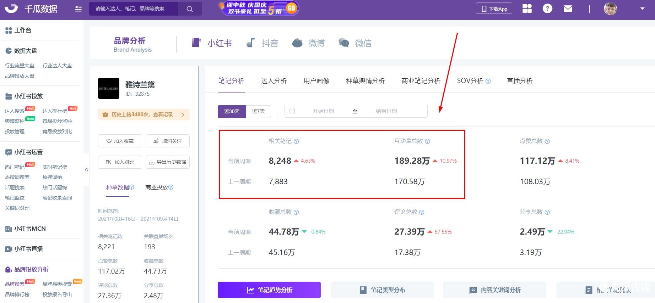Image resolution: width=655 pixels, height=303 pixels.
Task: Collapse the brand panel with double-arrow
Action: click(x=86, y=170)
